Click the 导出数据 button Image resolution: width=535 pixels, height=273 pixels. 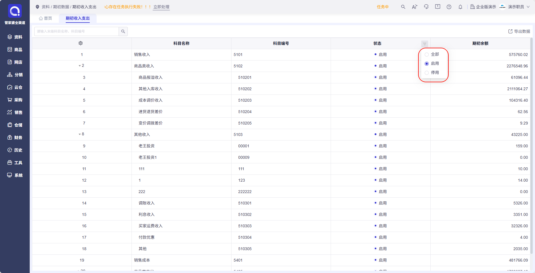(x=519, y=31)
